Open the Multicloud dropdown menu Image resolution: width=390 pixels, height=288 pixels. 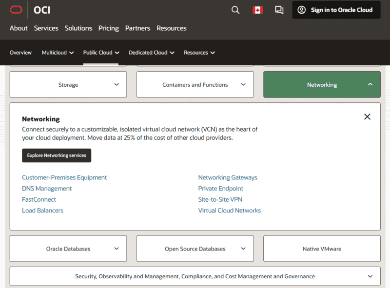pyautogui.click(x=58, y=53)
